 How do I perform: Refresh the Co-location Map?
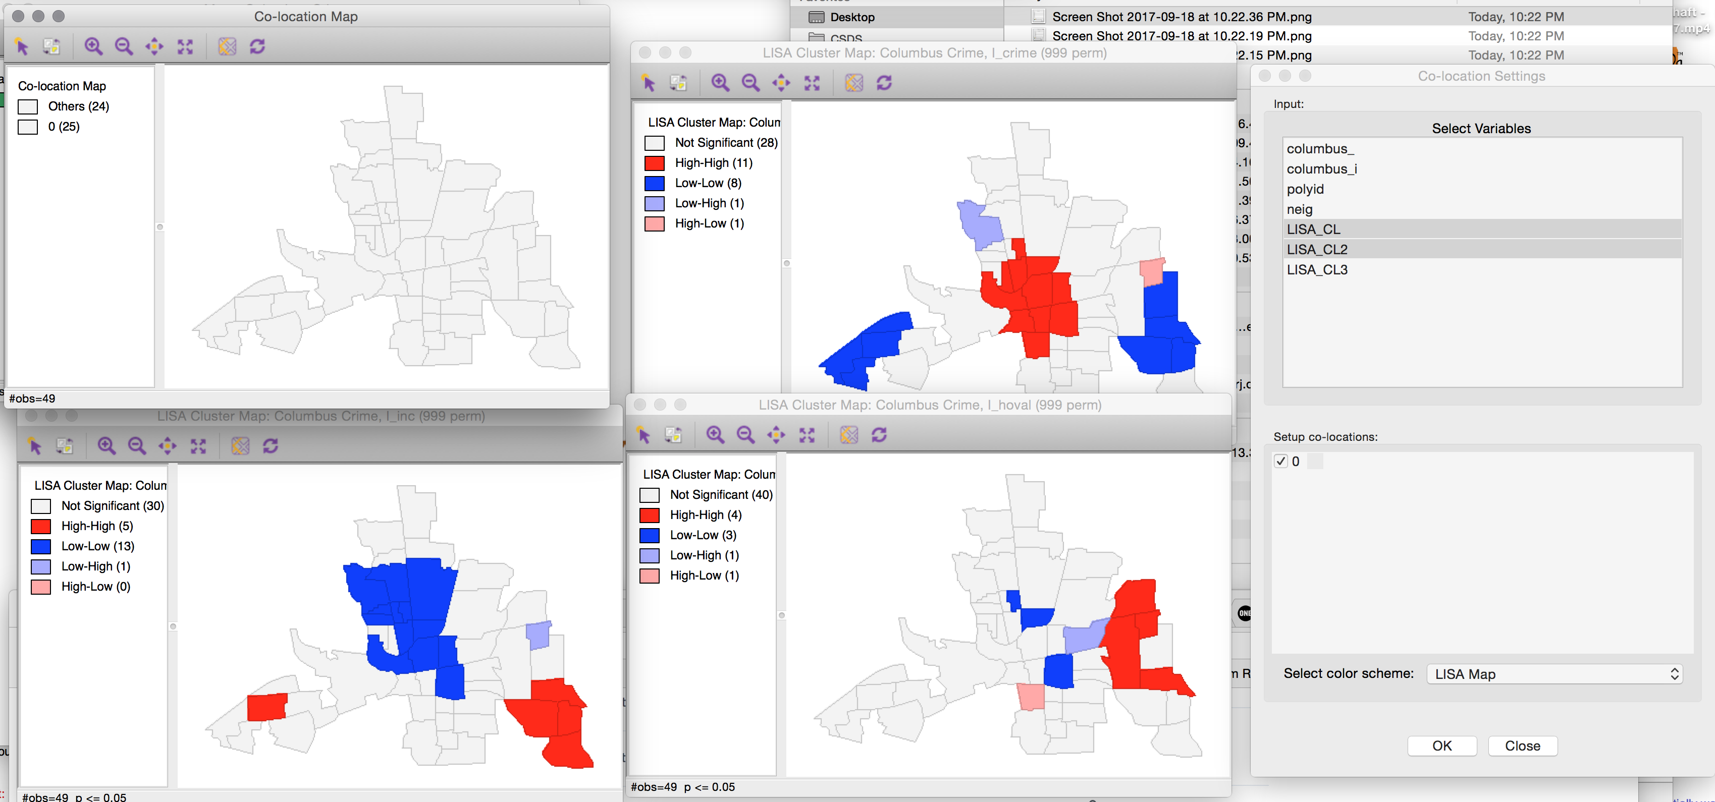coord(257,46)
